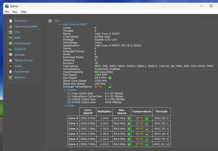This screenshot has width=218, height=151.
Task: Click green graph icon beside Bus Speed 99.8 MHz
Action: (x=110, y=78)
